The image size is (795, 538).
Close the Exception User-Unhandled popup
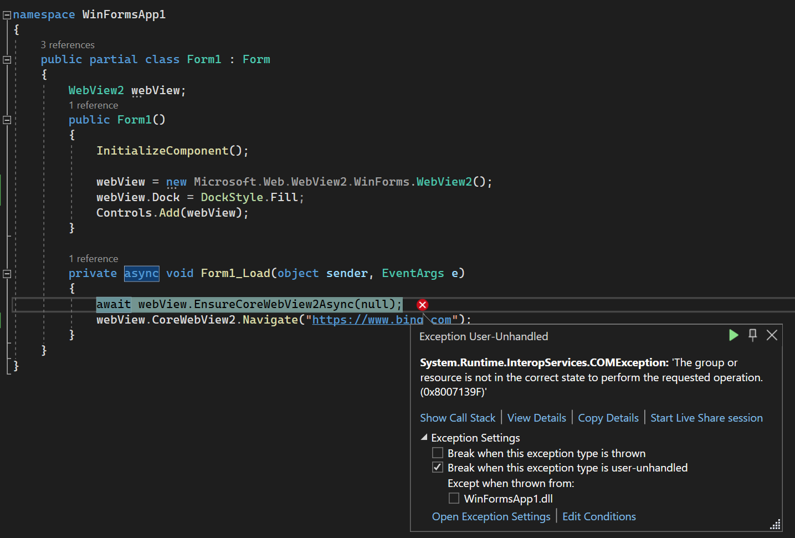(x=772, y=335)
